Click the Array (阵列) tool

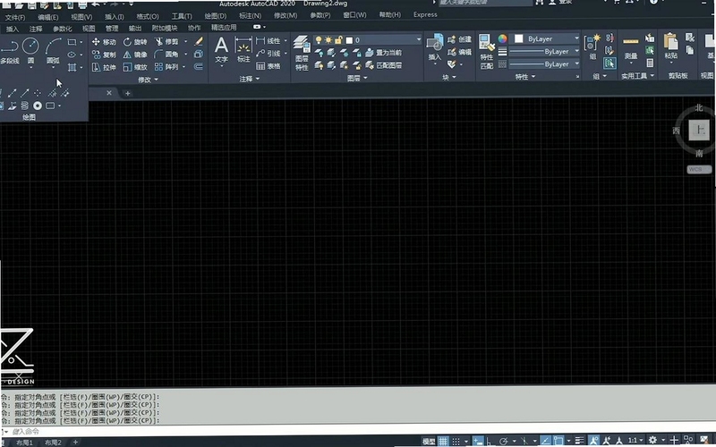coord(166,67)
